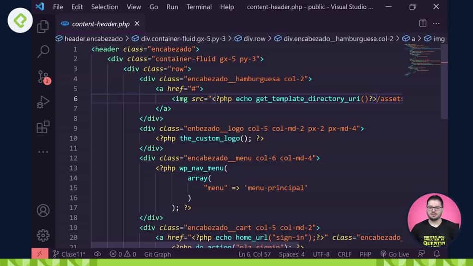The width and height of the screenshot is (473, 266).
Task: Click the vertical editor scrollbar
Action: [x=444, y=81]
